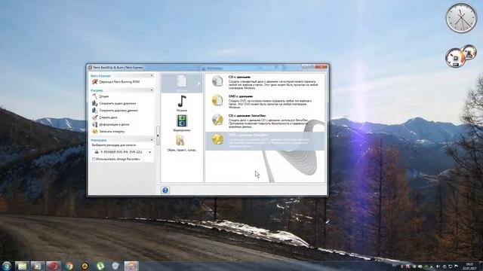The height and width of the screenshot is (271, 483).
Task: Open help with the blue question button
Action: pos(165,190)
